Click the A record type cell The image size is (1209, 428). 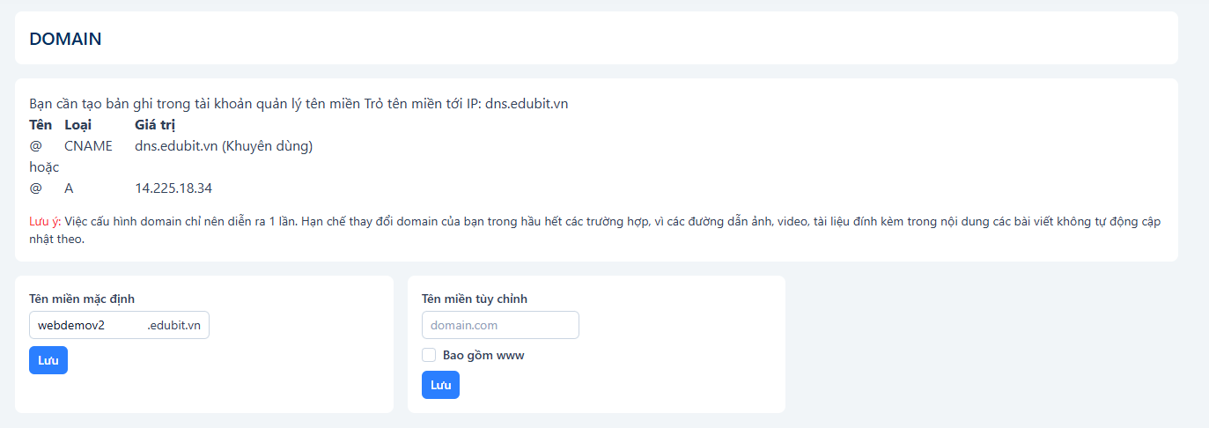pyautogui.click(x=70, y=188)
